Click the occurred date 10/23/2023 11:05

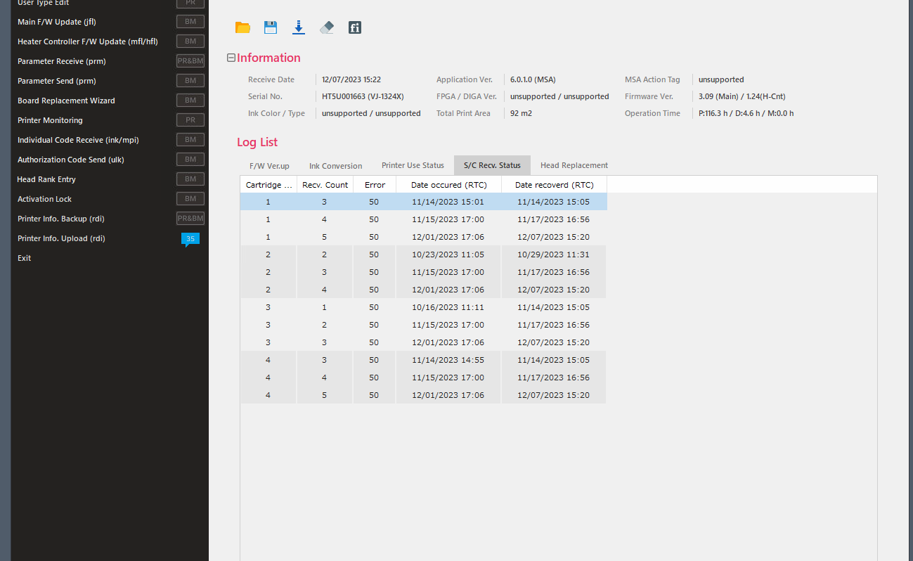point(448,254)
